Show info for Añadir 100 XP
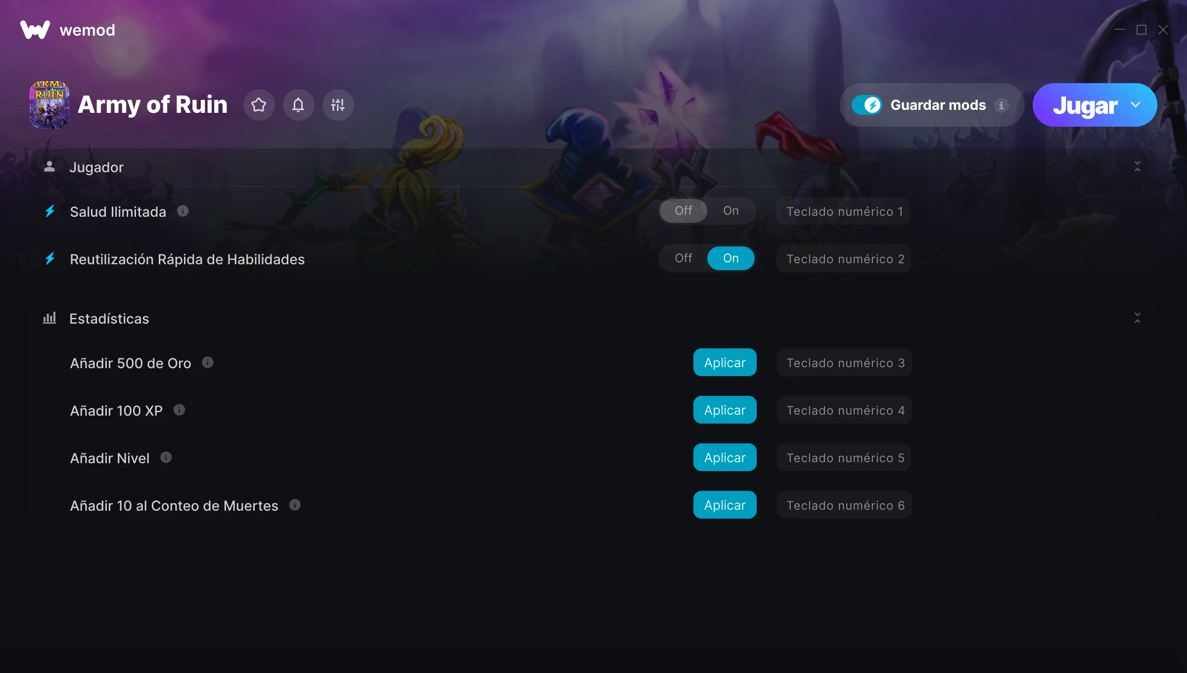This screenshot has height=673, width=1187. pyautogui.click(x=179, y=410)
